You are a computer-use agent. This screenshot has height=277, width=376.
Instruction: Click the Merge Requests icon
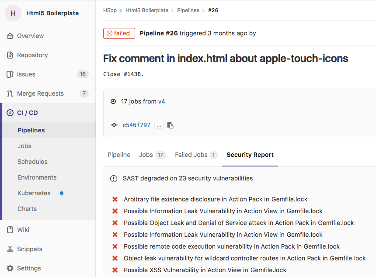(x=10, y=93)
